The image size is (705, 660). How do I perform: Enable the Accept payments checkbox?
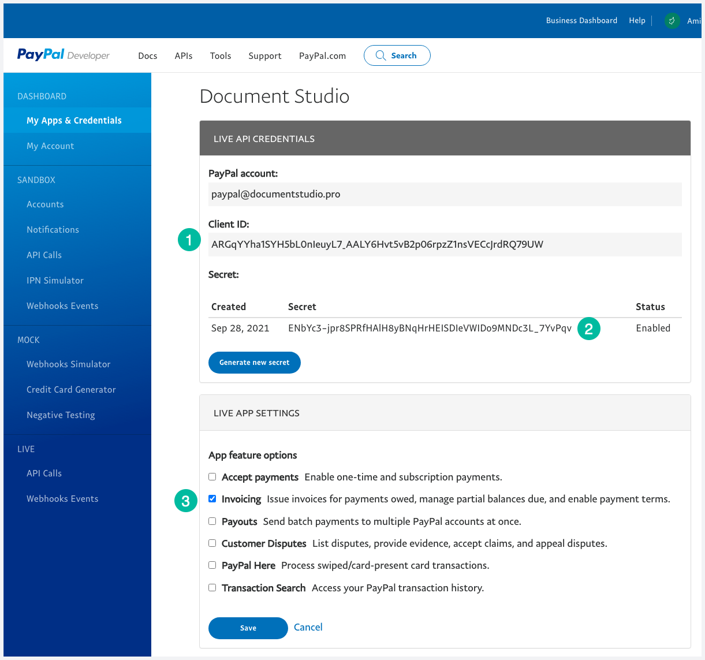(212, 477)
